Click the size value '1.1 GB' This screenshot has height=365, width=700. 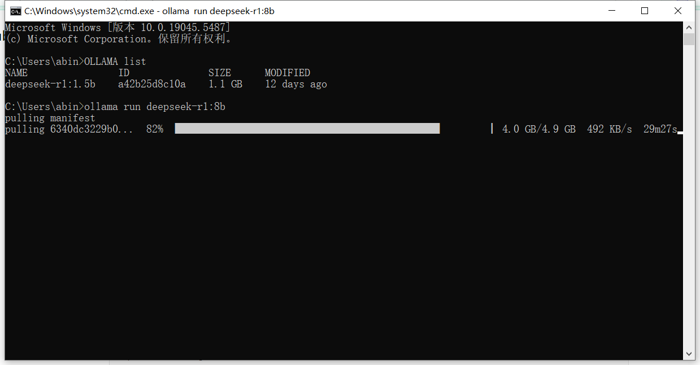pyautogui.click(x=225, y=84)
